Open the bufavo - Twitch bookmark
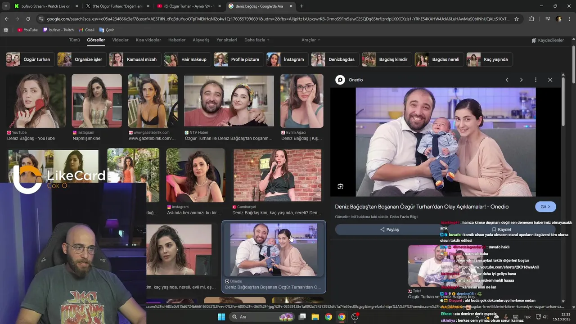This screenshot has width=576, height=324. (58, 30)
